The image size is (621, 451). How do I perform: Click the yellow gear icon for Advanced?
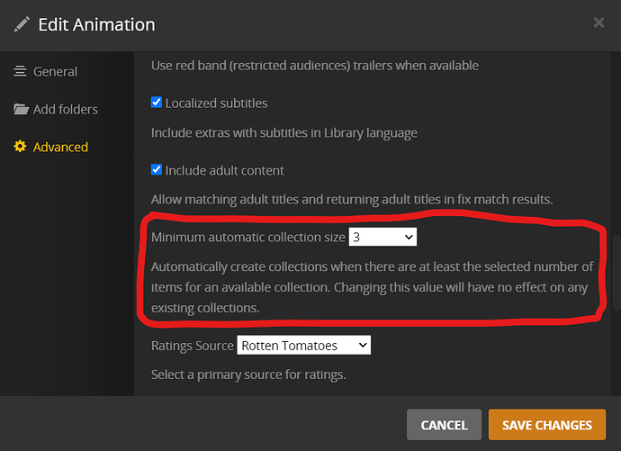pyautogui.click(x=20, y=147)
